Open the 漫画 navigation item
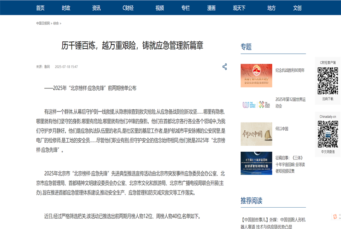Image resolution: width=341 pixels, height=229 pixels. [211, 8]
